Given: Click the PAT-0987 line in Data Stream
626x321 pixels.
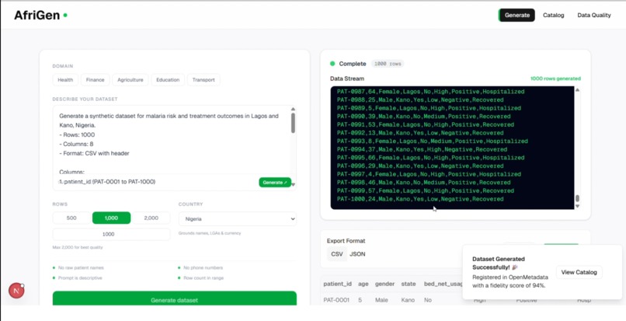Looking at the screenshot, I should [430, 92].
